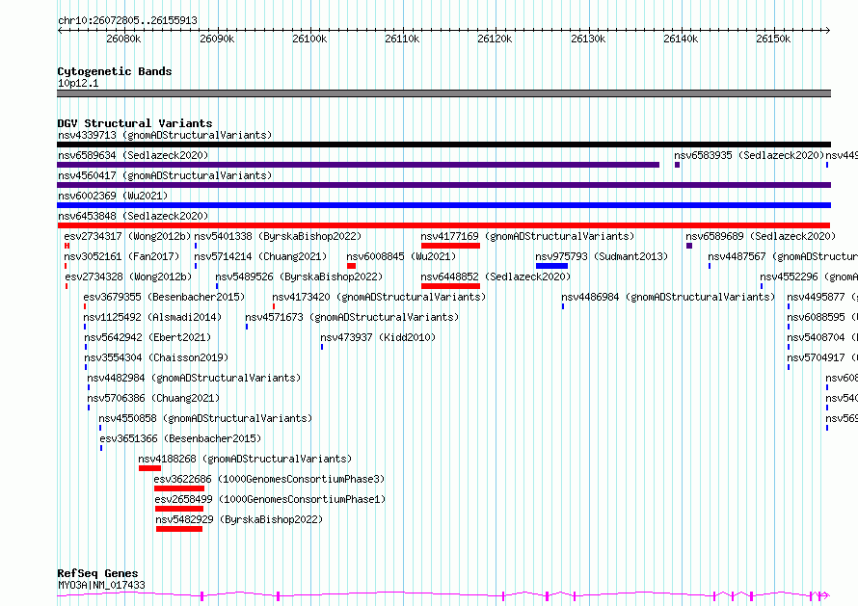Click the 26100k ruler position

[309, 39]
